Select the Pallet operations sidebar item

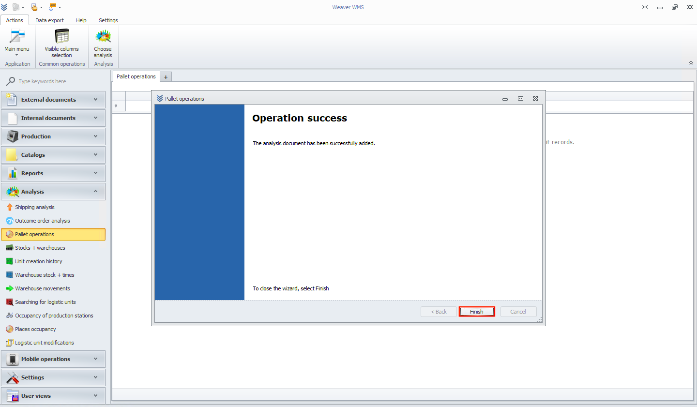coord(53,234)
